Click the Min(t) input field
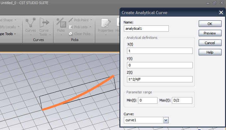 (x=148, y=100)
